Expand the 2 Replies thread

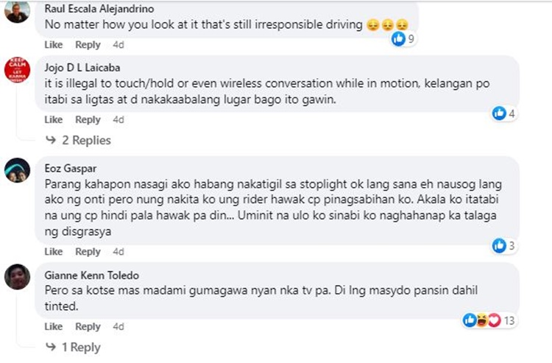(x=78, y=140)
